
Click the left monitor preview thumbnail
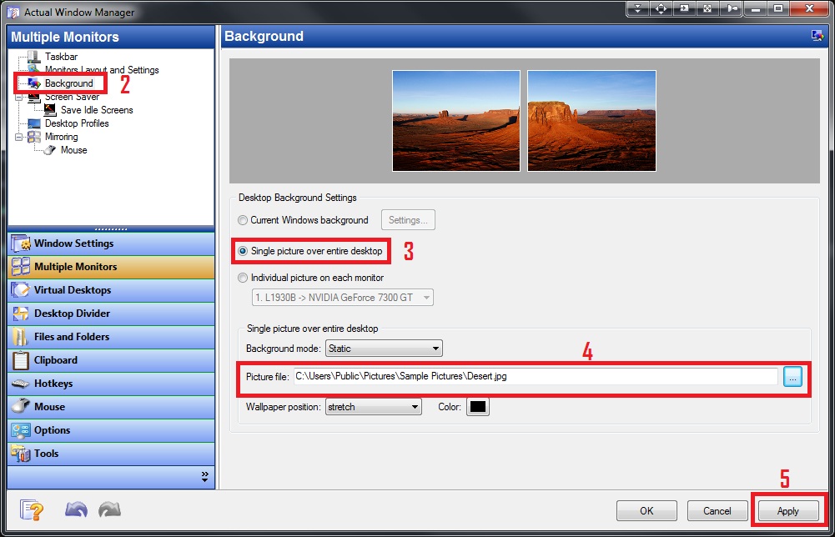point(456,121)
